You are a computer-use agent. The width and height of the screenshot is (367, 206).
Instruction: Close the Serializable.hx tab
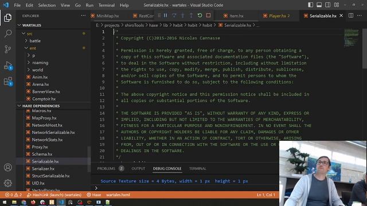[x=341, y=15]
